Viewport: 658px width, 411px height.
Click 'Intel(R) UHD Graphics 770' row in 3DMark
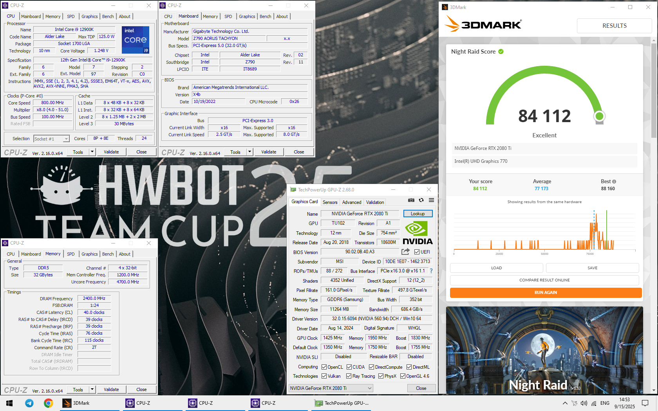coord(544,161)
